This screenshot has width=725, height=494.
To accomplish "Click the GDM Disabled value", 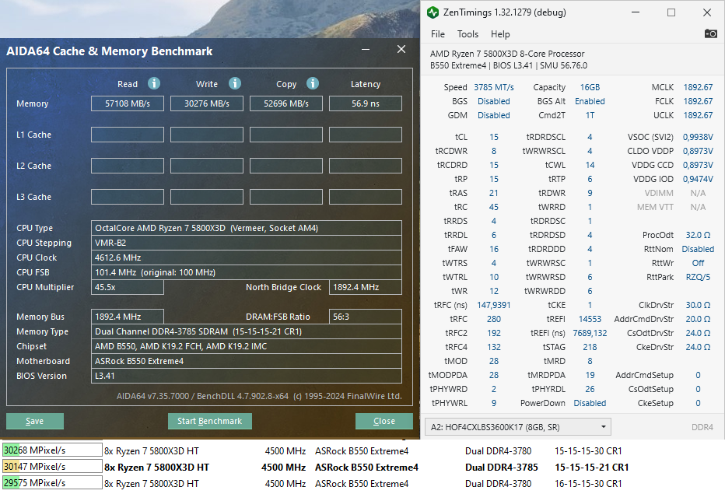I will pos(493,115).
